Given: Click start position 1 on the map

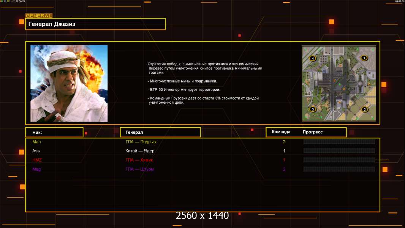Looking at the screenshot, I should point(364,58).
